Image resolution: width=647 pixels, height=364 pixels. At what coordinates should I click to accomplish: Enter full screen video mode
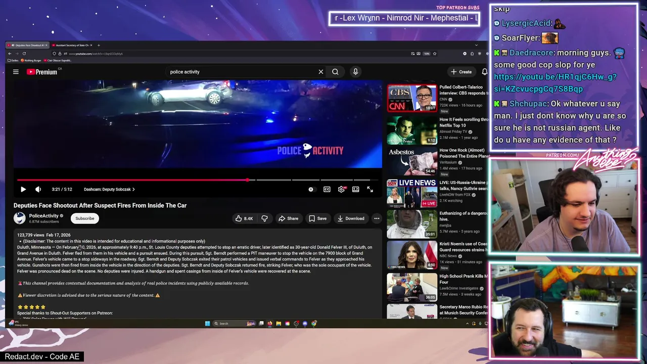tap(370, 189)
